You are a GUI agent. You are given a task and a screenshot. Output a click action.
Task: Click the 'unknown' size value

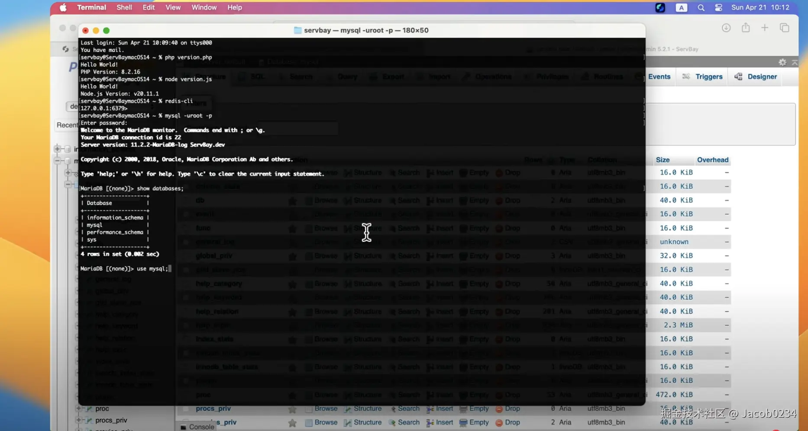[x=674, y=242]
